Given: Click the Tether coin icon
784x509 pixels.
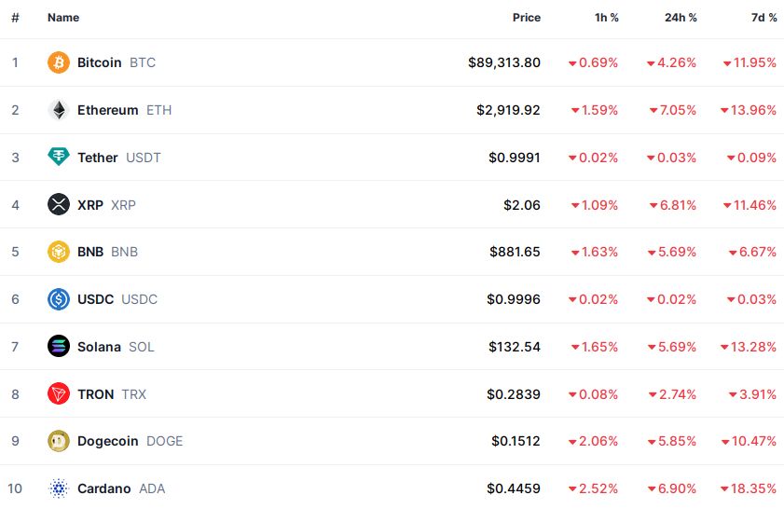Looking at the screenshot, I should 59,158.
